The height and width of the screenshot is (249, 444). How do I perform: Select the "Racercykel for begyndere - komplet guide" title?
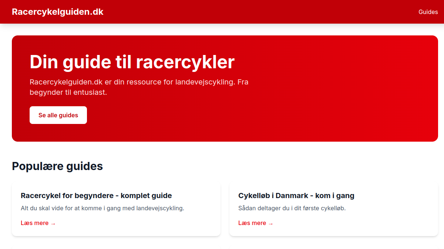click(96, 196)
